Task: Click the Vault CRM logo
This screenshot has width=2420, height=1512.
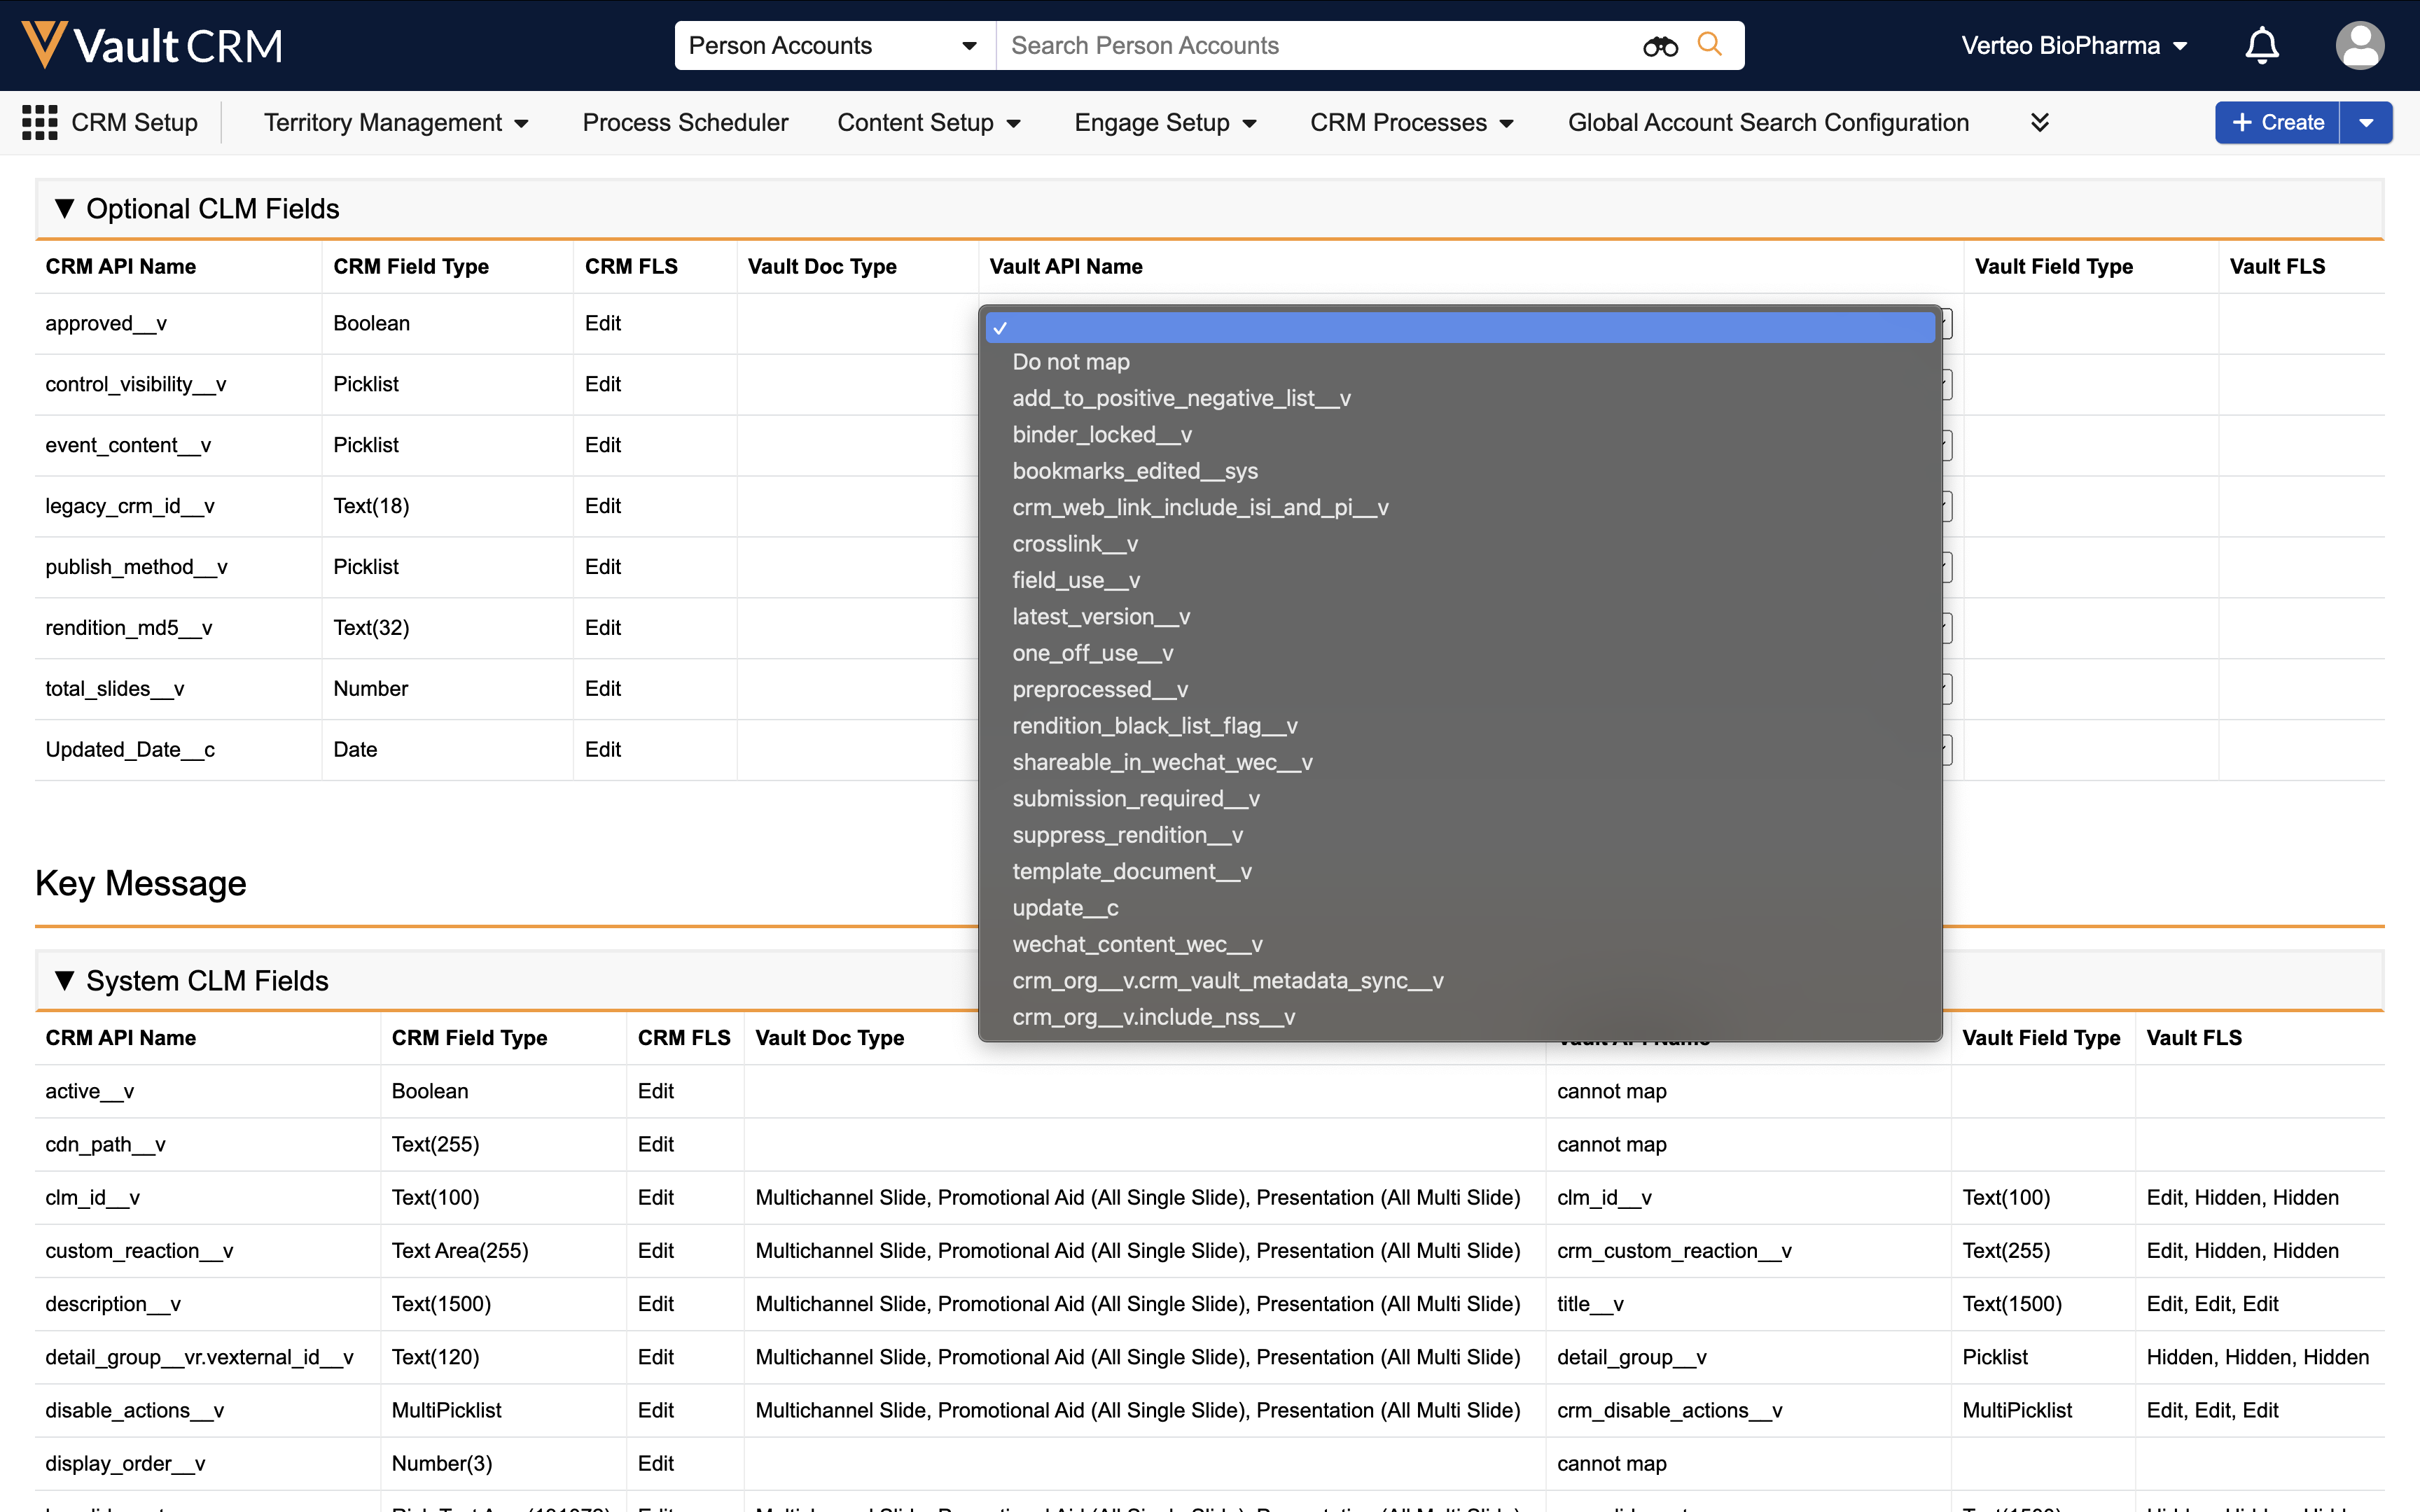Action: (x=152, y=45)
